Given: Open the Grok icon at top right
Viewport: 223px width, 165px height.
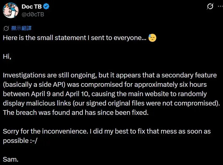Looking at the screenshot, I should tap(210, 6).
